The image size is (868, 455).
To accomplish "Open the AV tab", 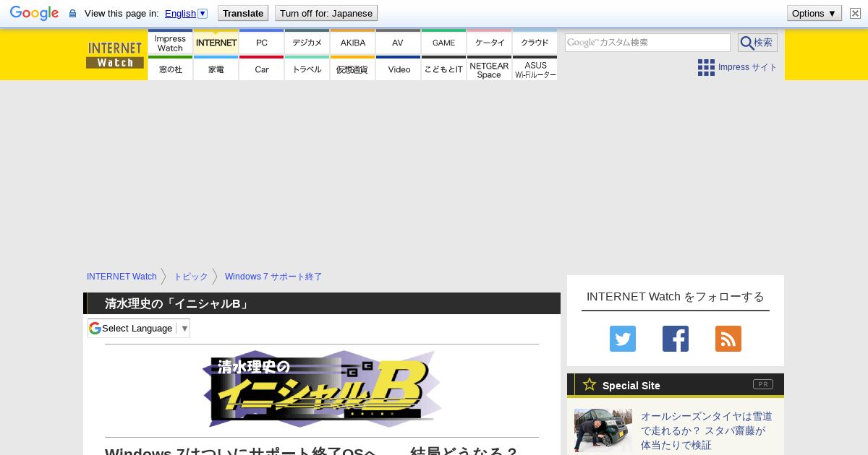I will pos(398,43).
